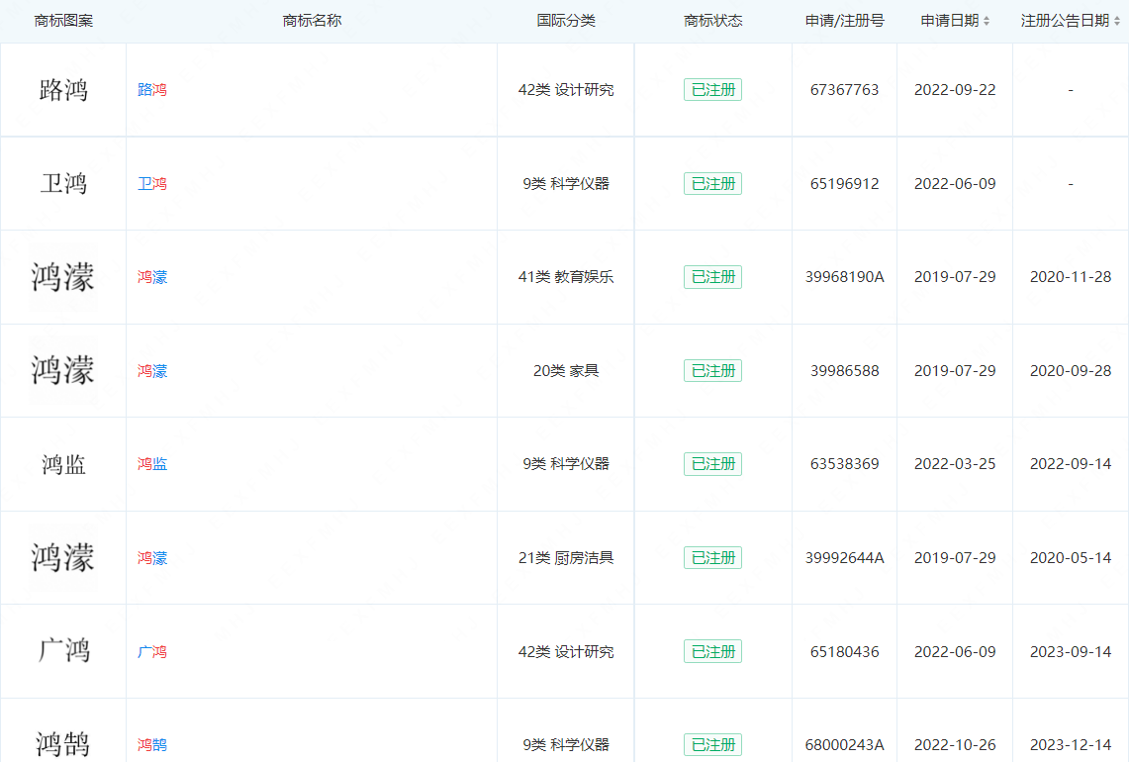Screen dimensions: 1129x762
Task: Click 9类 科学仪器 in the 卫鸿 row
Action: pos(566,184)
